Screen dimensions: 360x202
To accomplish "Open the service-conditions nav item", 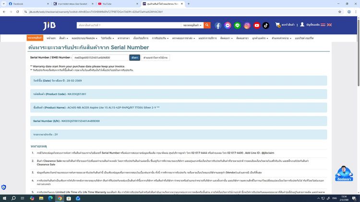I will (141, 38).
